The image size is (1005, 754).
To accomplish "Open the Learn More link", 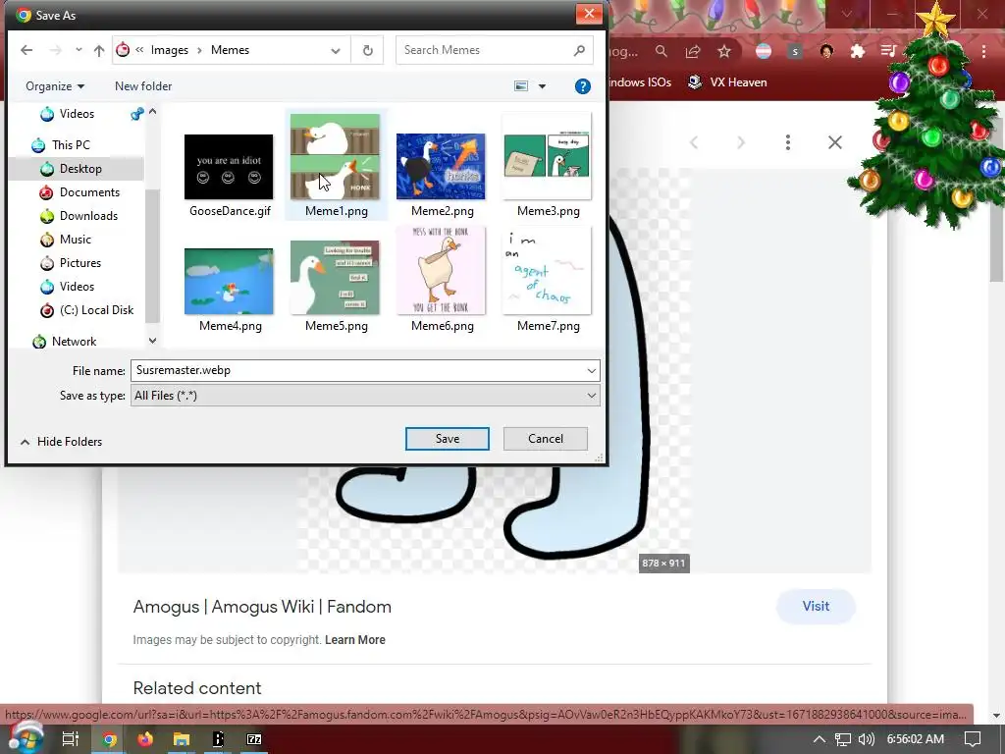I will coord(355,640).
